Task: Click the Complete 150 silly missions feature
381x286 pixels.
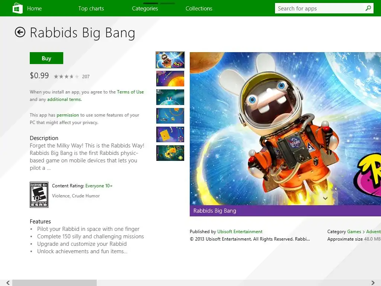Action: 90,236
